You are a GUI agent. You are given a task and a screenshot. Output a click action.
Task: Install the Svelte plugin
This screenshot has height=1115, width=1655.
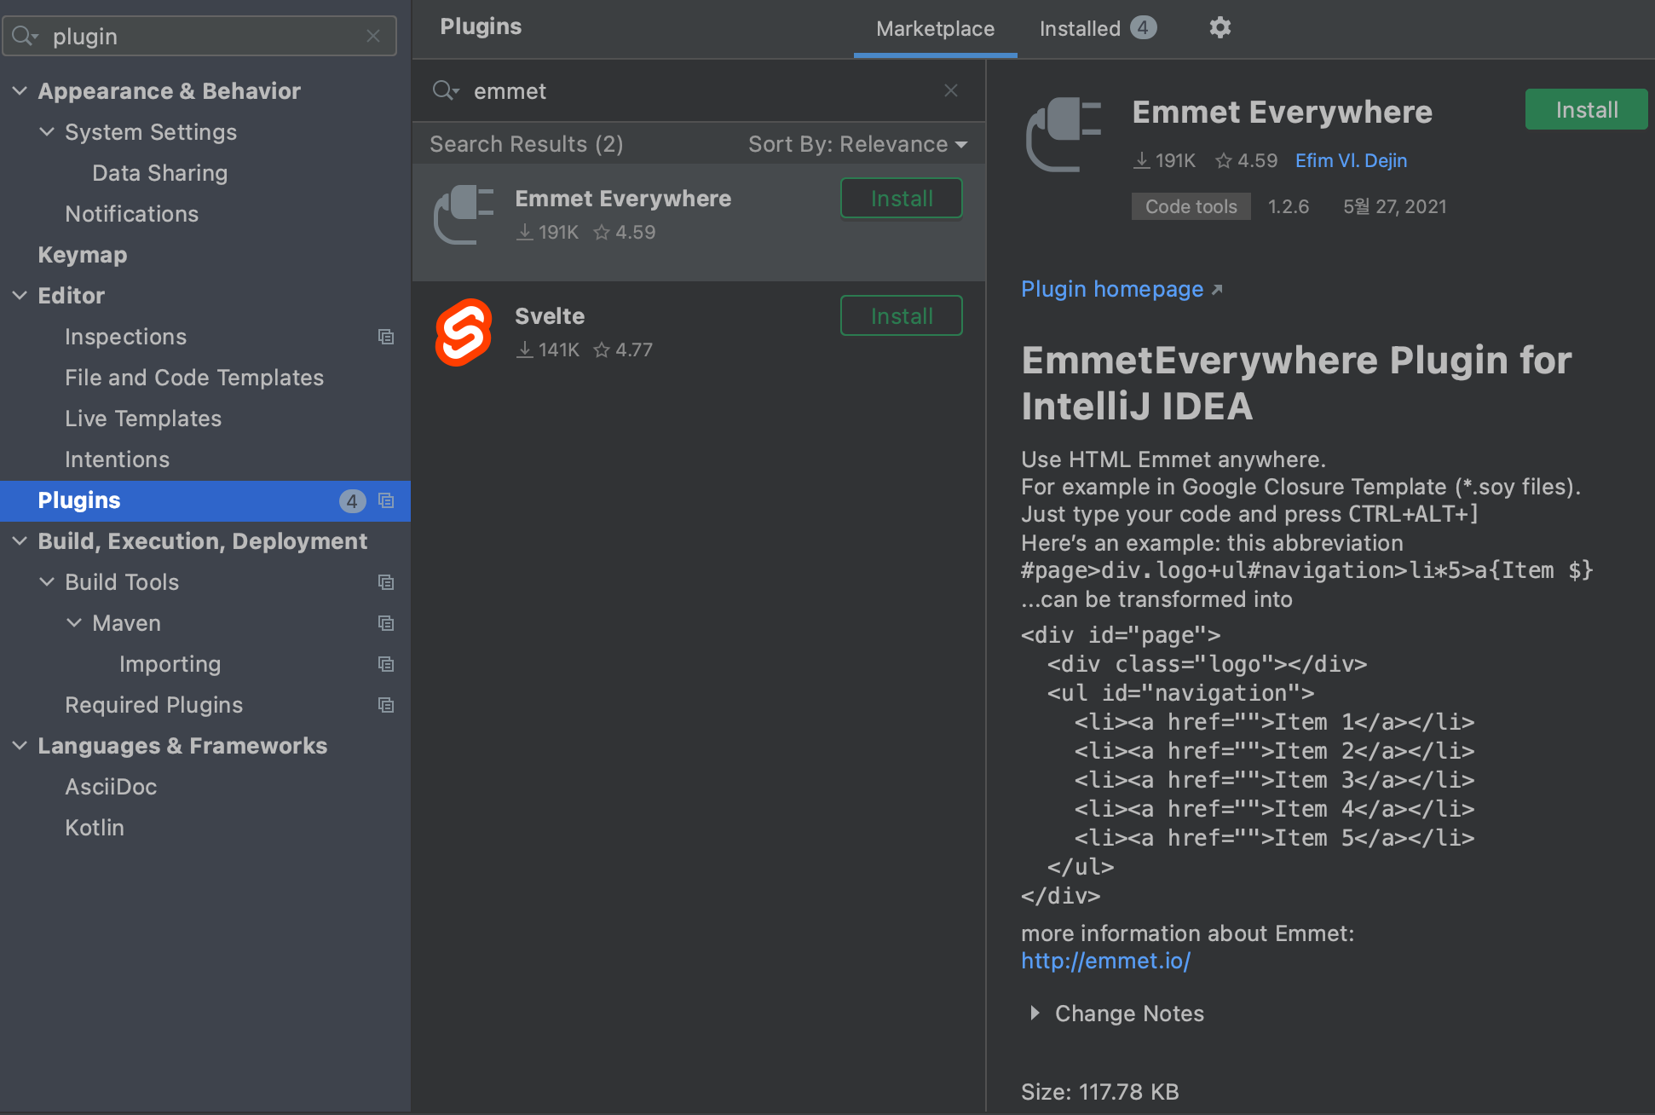tap(901, 315)
